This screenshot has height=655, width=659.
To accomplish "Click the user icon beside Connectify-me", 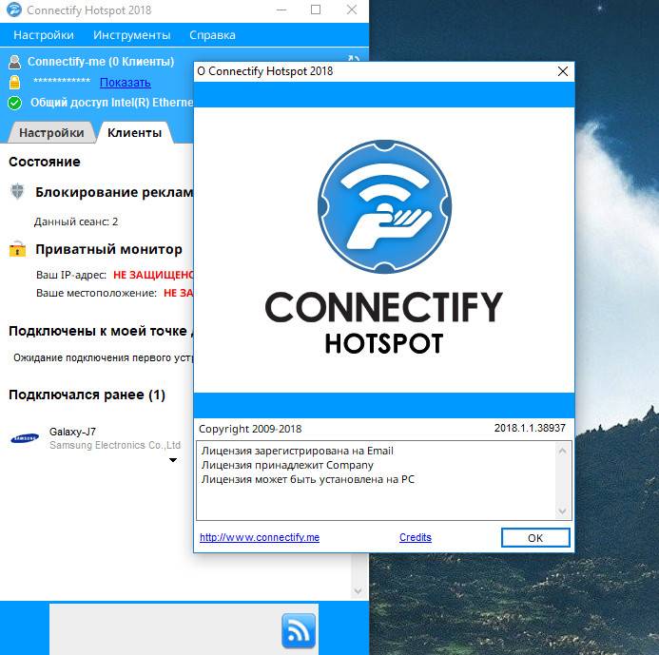I will 14,62.
